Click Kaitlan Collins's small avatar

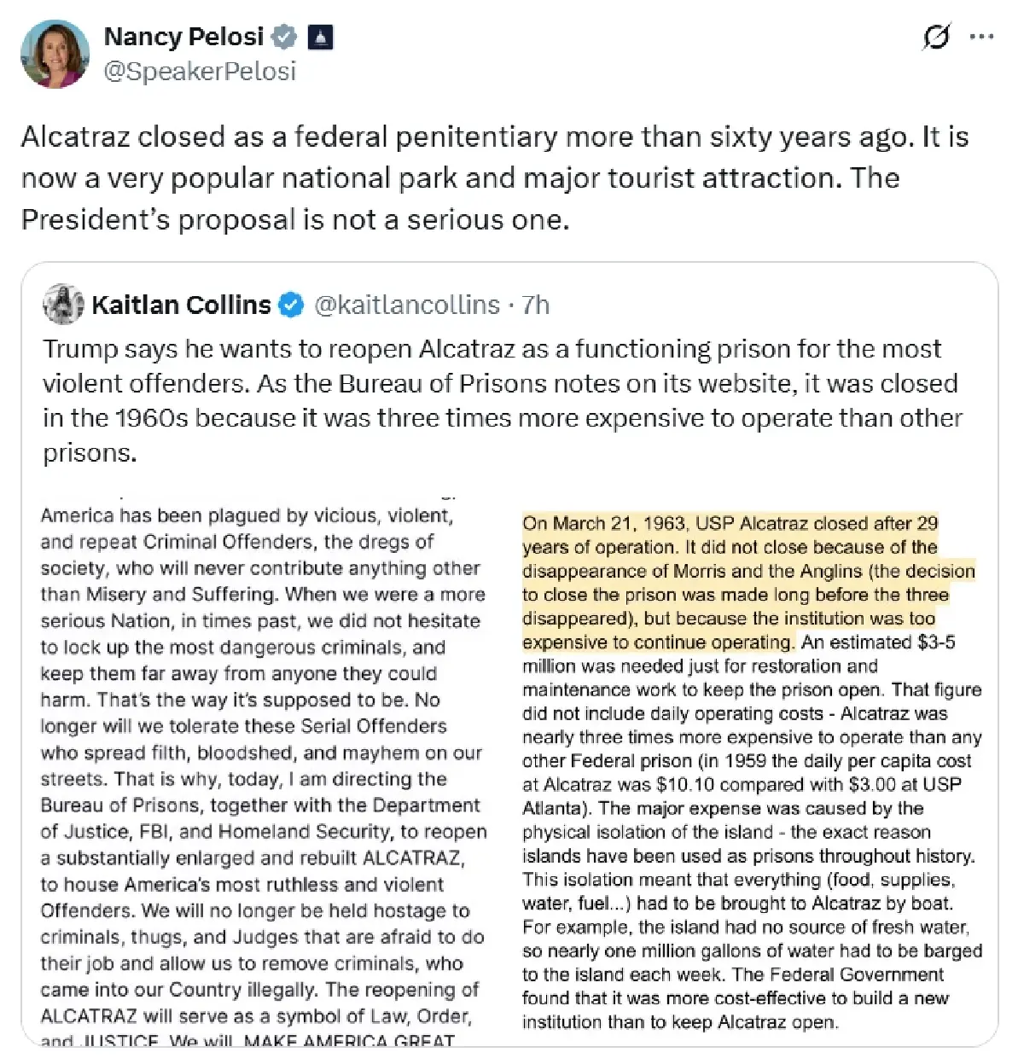tap(63, 305)
